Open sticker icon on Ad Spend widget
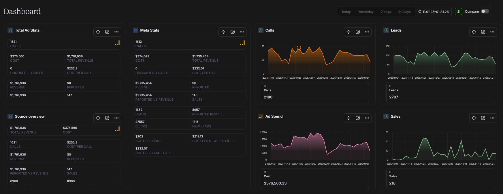Viewport: 503px width, 194px height. tap(358, 118)
